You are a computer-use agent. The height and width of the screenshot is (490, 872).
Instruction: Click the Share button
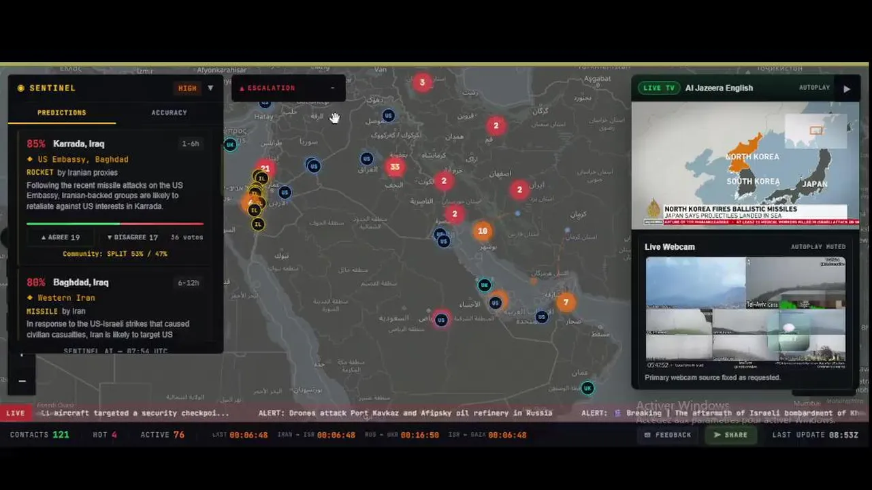coord(730,435)
